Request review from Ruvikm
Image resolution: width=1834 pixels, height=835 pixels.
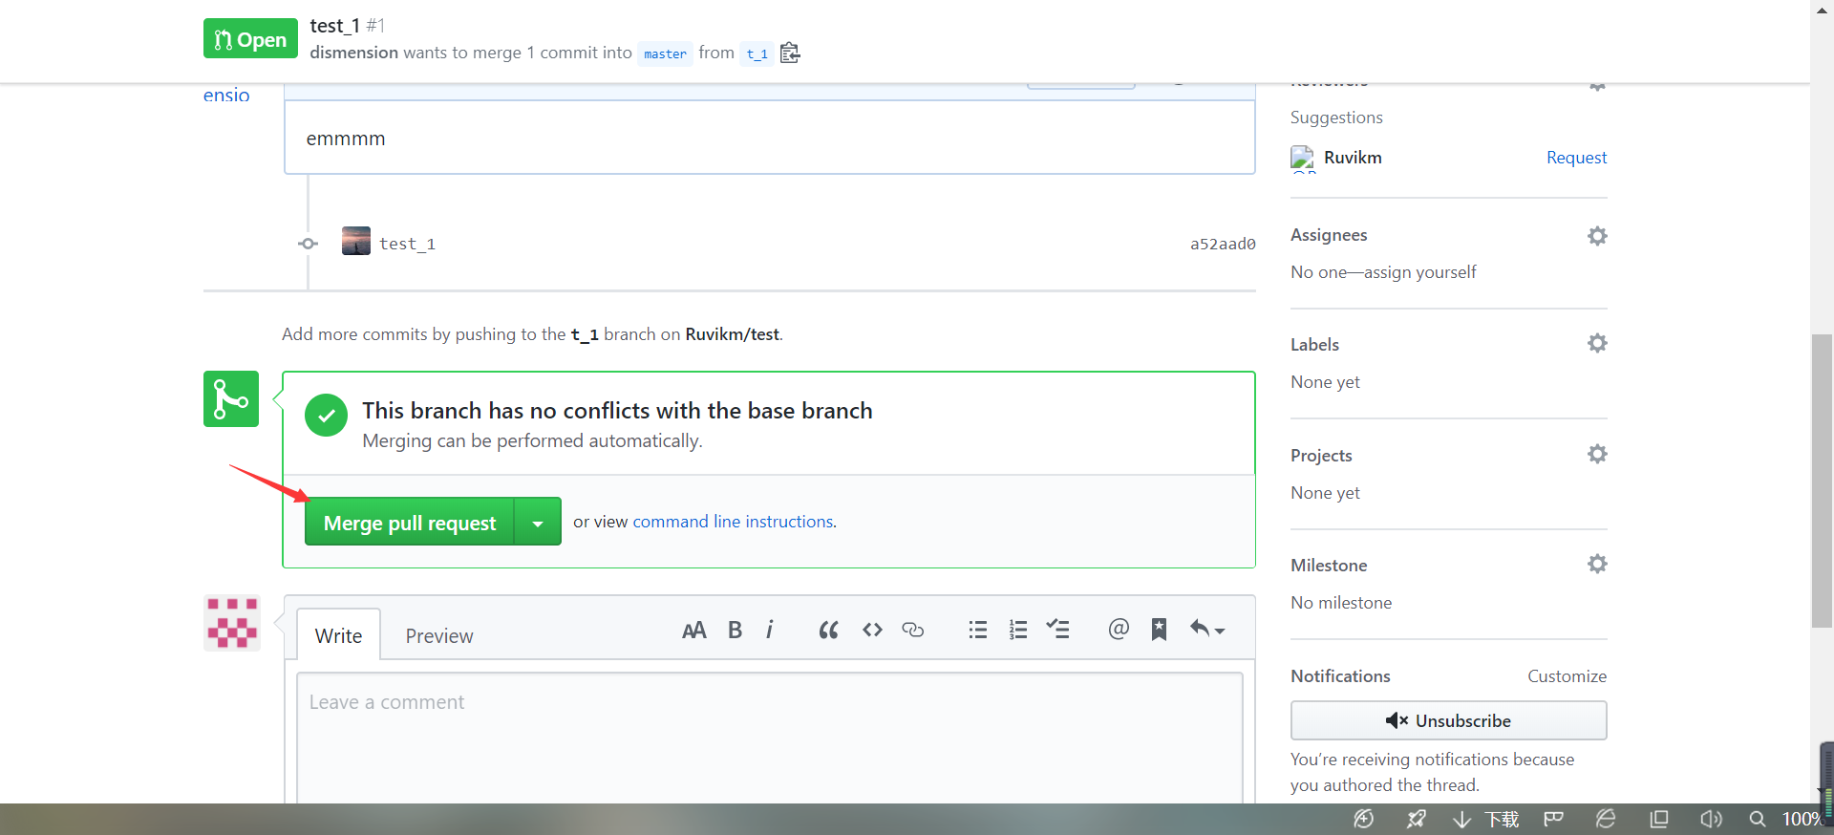(x=1576, y=158)
